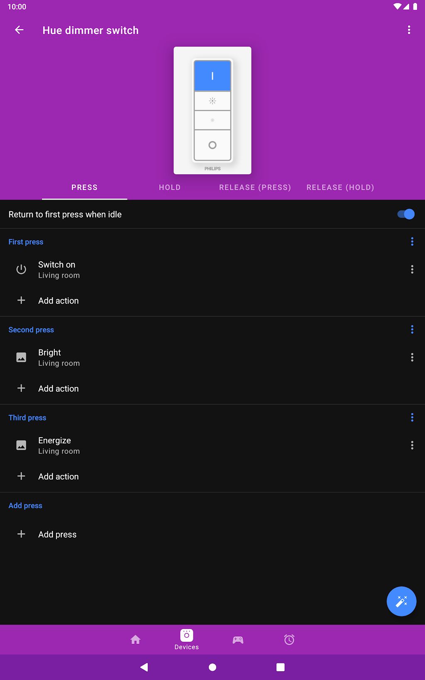425x680 pixels.
Task: Select the Energize Living room scene
Action: tap(212, 445)
